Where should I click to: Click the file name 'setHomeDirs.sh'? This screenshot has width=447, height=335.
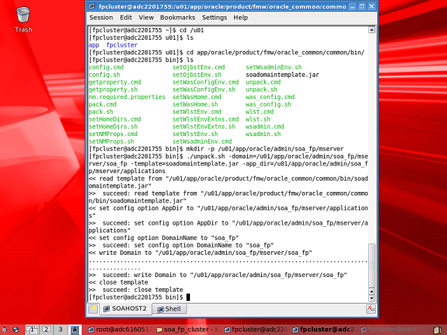click(113, 126)
